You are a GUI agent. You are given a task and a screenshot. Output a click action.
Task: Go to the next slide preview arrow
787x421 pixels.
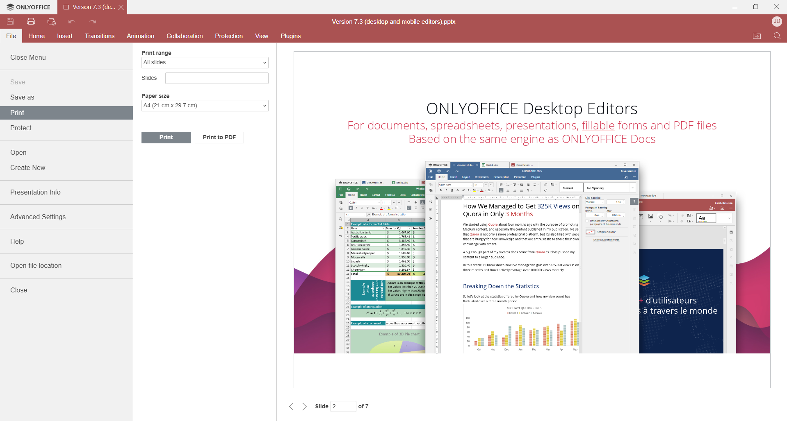tap(304, 406)
